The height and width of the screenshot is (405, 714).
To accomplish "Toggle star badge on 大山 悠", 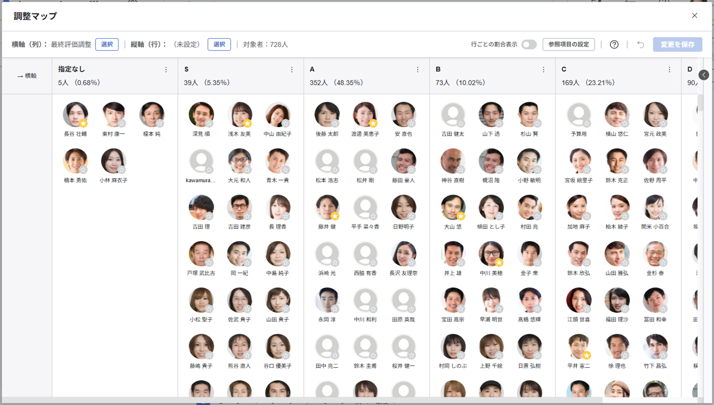I will pos(461,216).
